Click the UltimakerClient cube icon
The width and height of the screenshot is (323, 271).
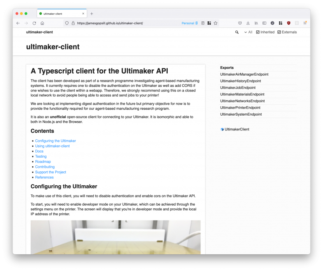[x=222, y=129]
